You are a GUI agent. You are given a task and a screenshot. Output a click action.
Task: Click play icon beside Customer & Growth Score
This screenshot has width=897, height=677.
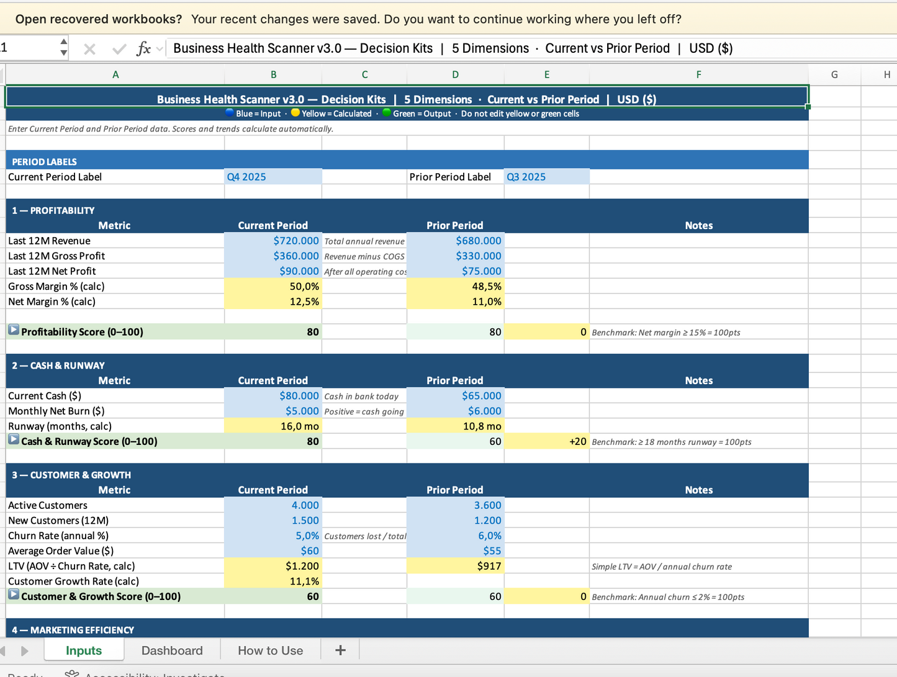click(14, 595)
